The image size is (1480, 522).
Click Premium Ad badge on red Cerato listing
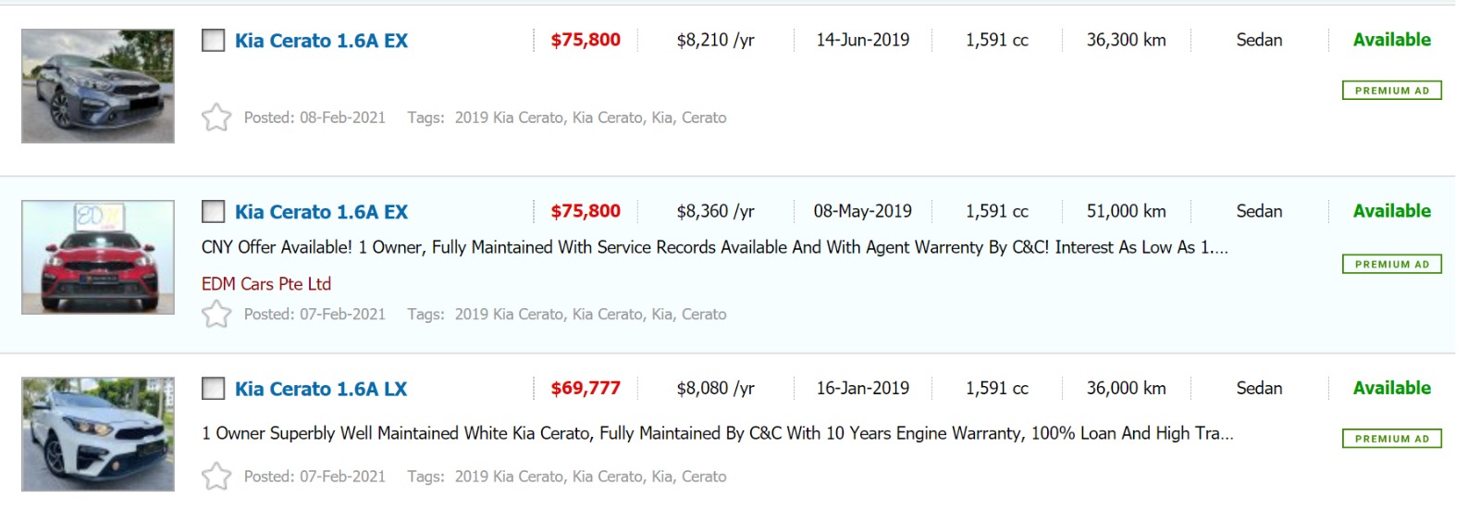tap(1391, 265)
